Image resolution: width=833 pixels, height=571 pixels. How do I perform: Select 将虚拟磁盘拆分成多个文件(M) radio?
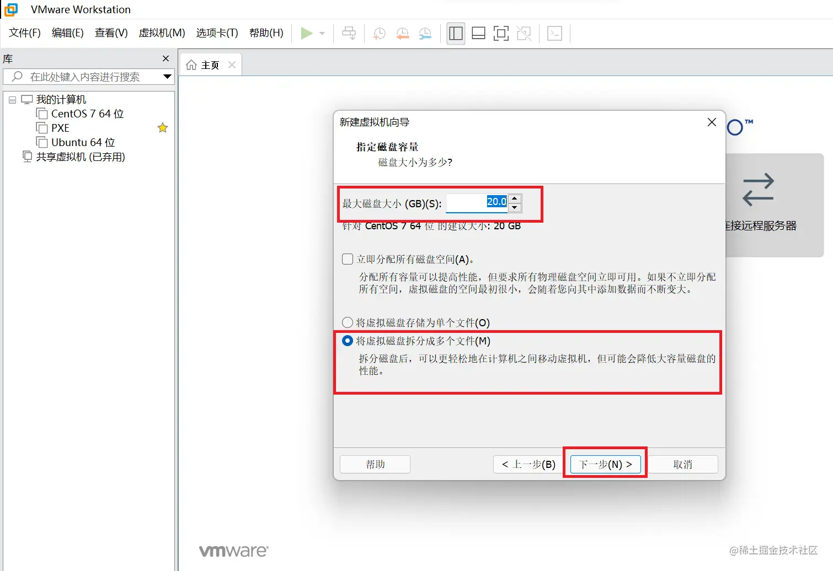click(348, 341)
